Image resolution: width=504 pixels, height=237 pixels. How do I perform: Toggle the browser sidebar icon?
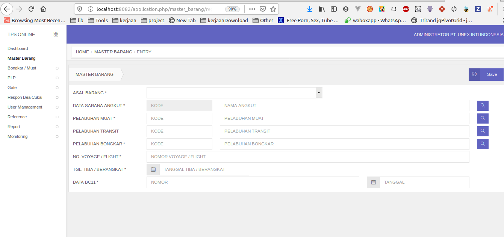click(x=334, y=9)
